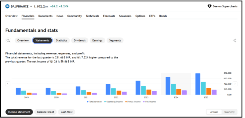Click the share icon

(x=234, y=41)
